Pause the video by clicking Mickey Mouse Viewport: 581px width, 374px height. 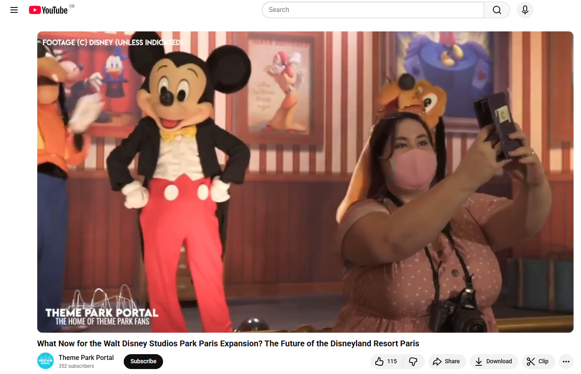[x=182, y=165]
